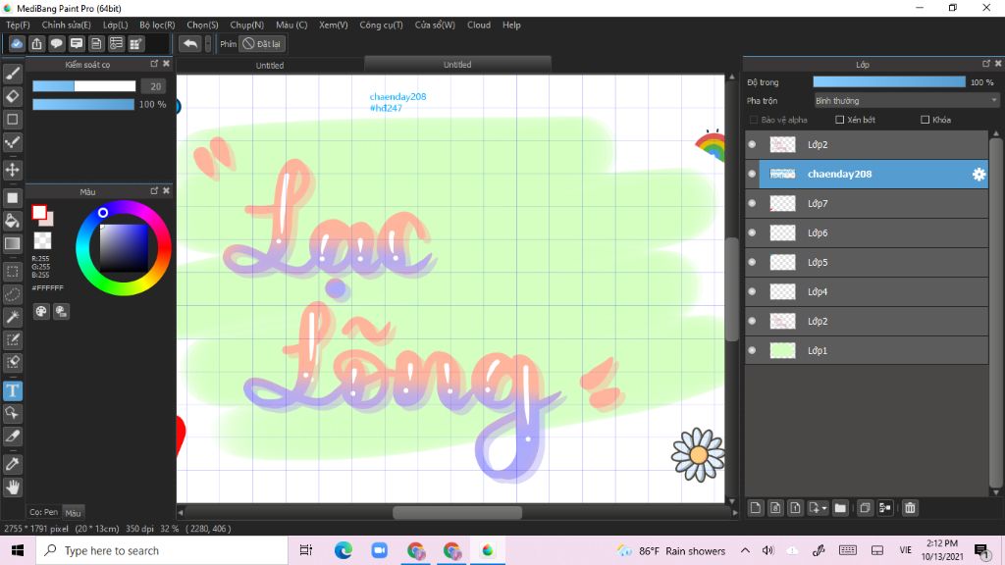The width and height of the screenshot is (1005, 565).
Task: Select the Shape brush tool
Action: 12,119
